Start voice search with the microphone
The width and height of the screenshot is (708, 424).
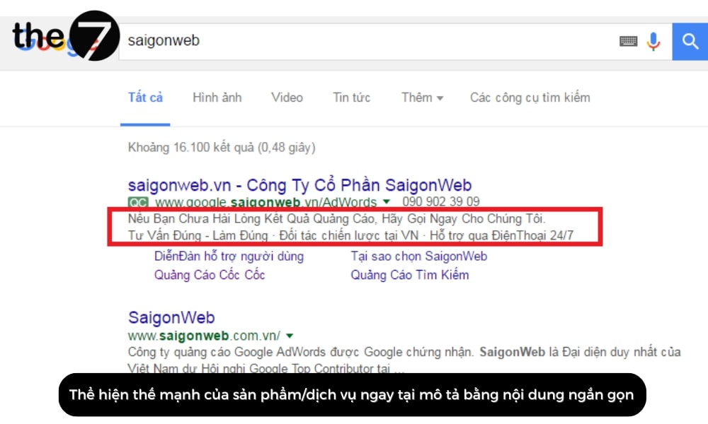pyautogui.click(x=653, y=41)
